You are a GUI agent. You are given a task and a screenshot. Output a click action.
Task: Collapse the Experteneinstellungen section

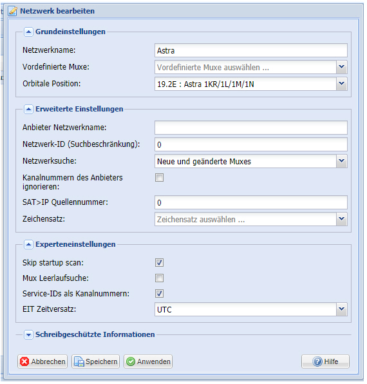[28, 244]
